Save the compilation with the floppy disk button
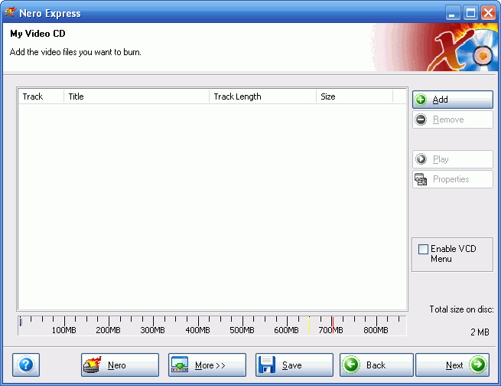This screenshot has width=501, height=386. [x=294, y=365]
